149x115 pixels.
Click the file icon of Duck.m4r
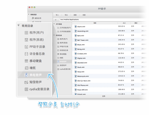click(76, 67)
